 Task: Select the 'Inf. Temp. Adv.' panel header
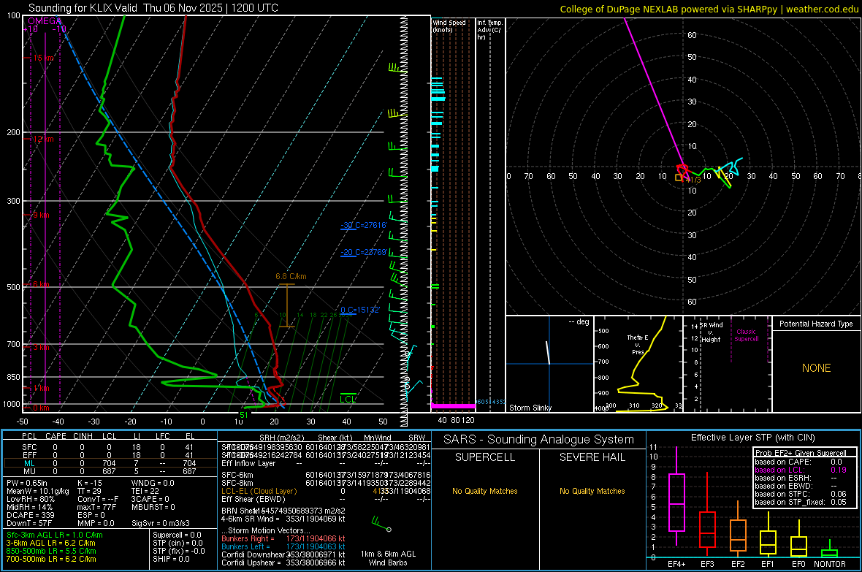tap(489, 30)
